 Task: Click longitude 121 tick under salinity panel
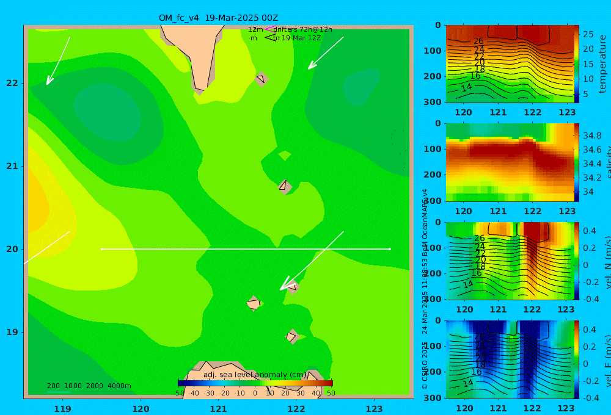tap(498, 211)
